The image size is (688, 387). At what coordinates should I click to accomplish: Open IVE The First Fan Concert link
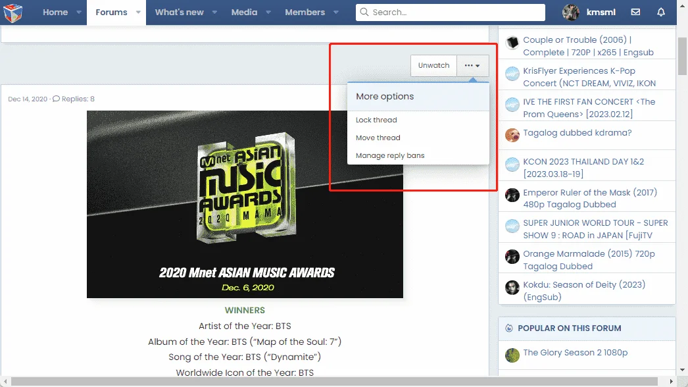[x=589, y=108]
